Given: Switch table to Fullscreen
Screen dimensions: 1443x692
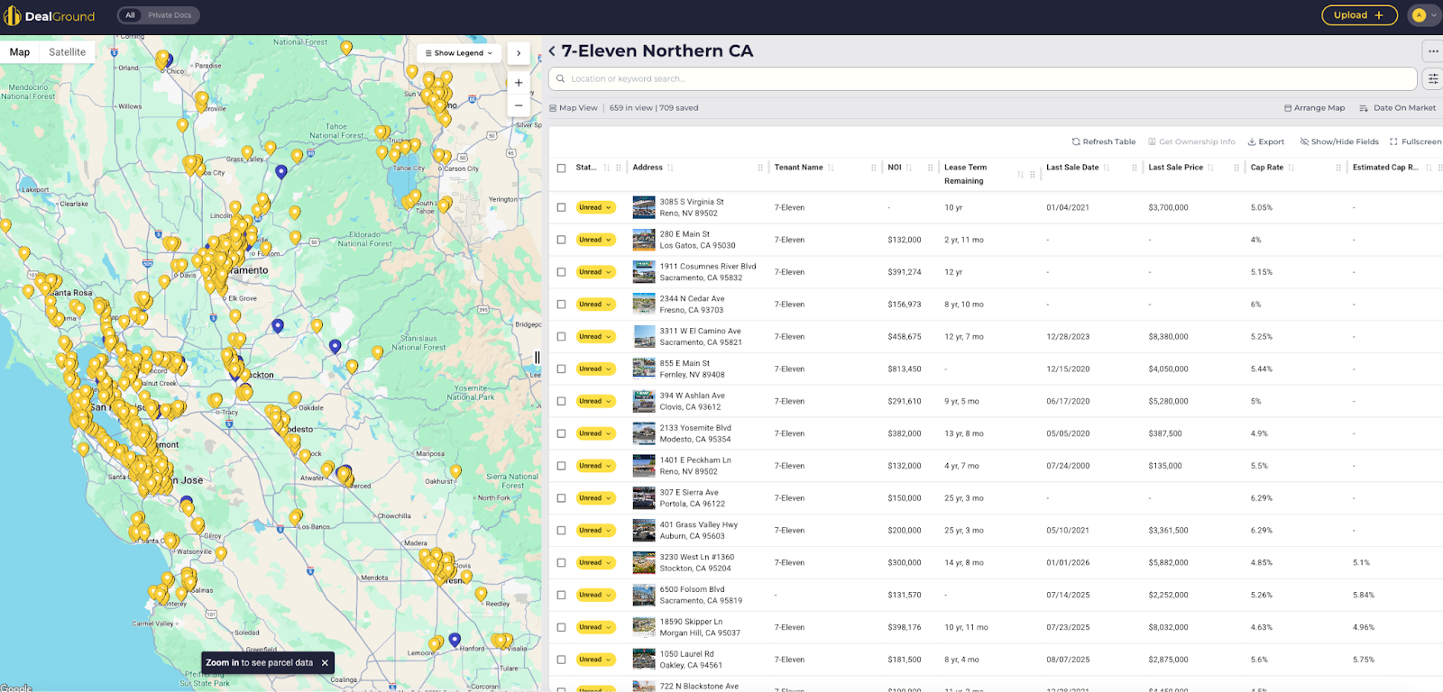Looking at the screenshot, I should 1415,141.
